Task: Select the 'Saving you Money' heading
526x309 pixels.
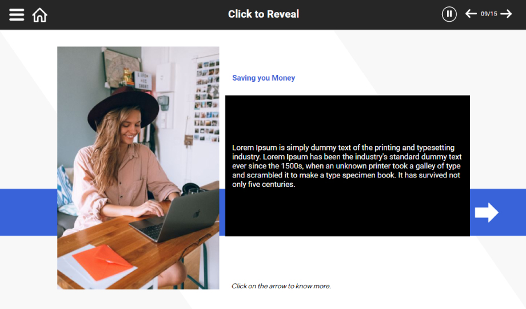Action: [264, 78]
